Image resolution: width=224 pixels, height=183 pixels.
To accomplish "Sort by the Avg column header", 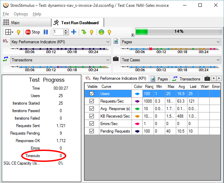I will click(x=182, y=87).
